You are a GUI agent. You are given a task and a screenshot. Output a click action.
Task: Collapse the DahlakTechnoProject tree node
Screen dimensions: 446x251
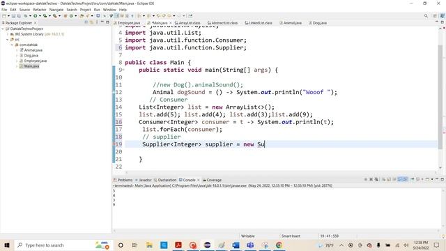(3, 29)
